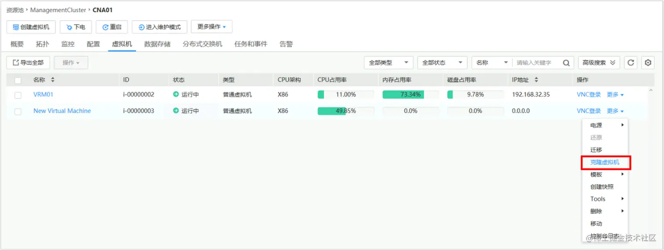This screenshot has width=664, height=250.
Task: Click green running status icon for VRM01
Action: click(176, 94)
